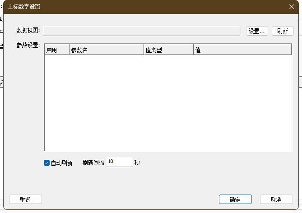Cancel the dialog with 取消

[x=276, y=199]
